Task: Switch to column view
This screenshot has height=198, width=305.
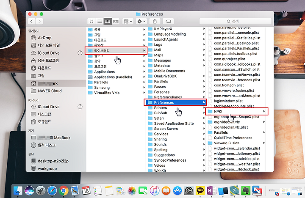Action: point(107,21)
